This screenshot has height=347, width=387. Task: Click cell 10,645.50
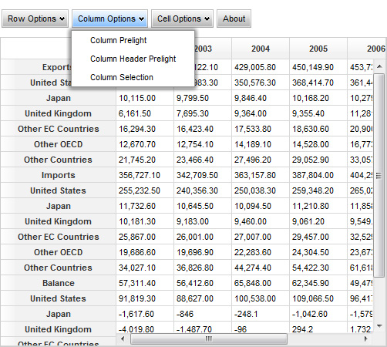click(x=203, y=206)
